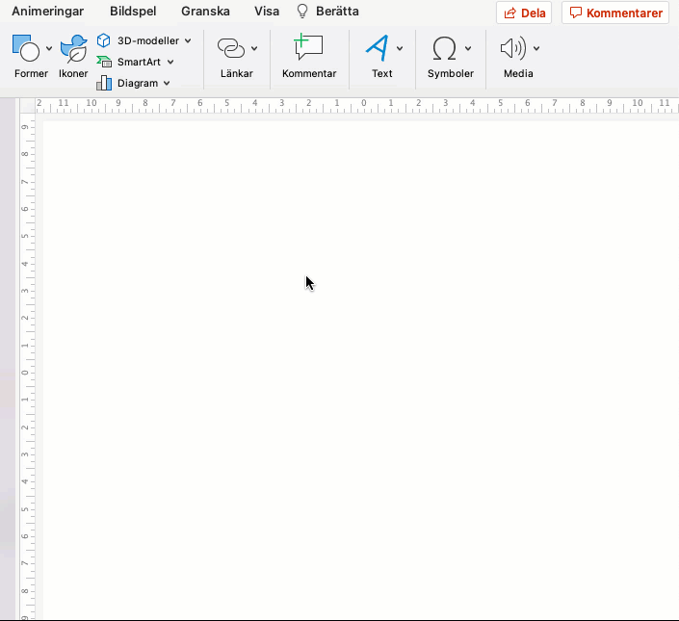The height and width of the screenshot is (621, 679).
Task: Insert a comment with Kommentar icon
Action: point(308,47)
